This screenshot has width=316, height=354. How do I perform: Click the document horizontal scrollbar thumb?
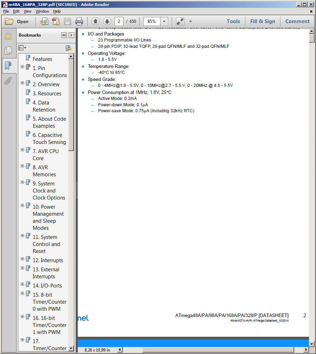(x=218, y=350)
